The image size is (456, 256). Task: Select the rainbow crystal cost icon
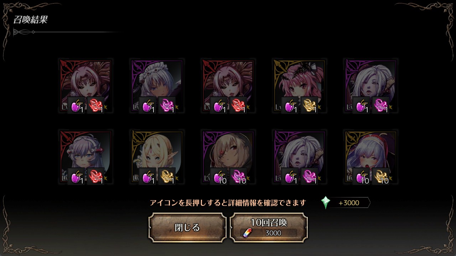point(247,233)
